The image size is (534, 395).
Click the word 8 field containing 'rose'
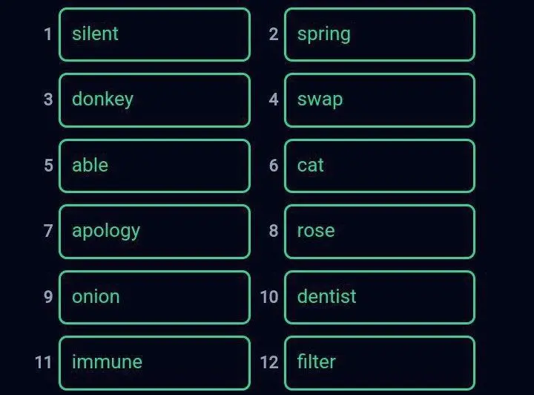(380, 232)
